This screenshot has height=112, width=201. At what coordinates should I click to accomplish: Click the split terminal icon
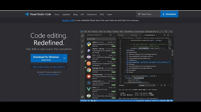click(x=161, y=85)
